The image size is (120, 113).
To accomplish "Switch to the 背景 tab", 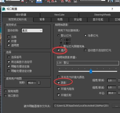I will pyautogui.click(x=42, y=19).
